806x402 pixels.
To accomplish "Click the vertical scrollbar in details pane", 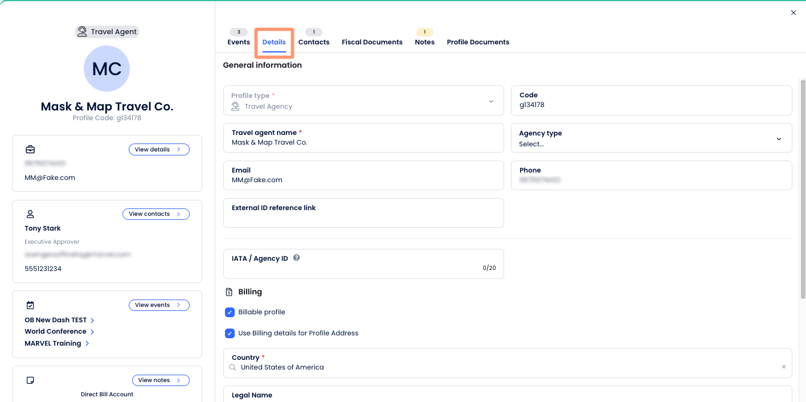I will click(x=803, y=188).
